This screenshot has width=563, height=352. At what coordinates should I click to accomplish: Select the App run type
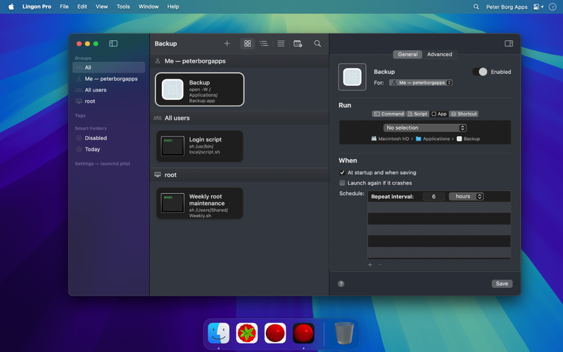(438, 114)
